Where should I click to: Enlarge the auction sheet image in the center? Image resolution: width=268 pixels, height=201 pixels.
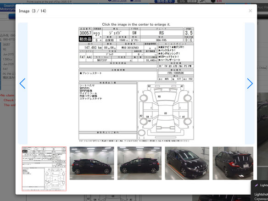[136, 84]
